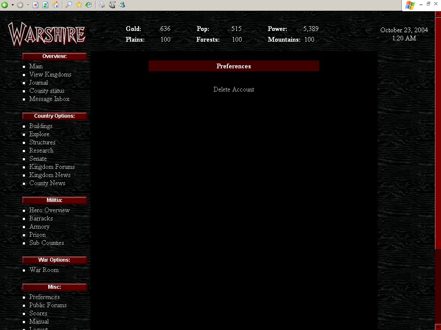441x330 pixels.
Task: Open the View Kingdoms page
Action: [x=50, y=74]
